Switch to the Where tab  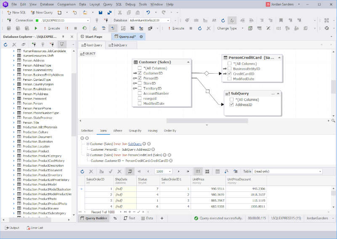117,131
